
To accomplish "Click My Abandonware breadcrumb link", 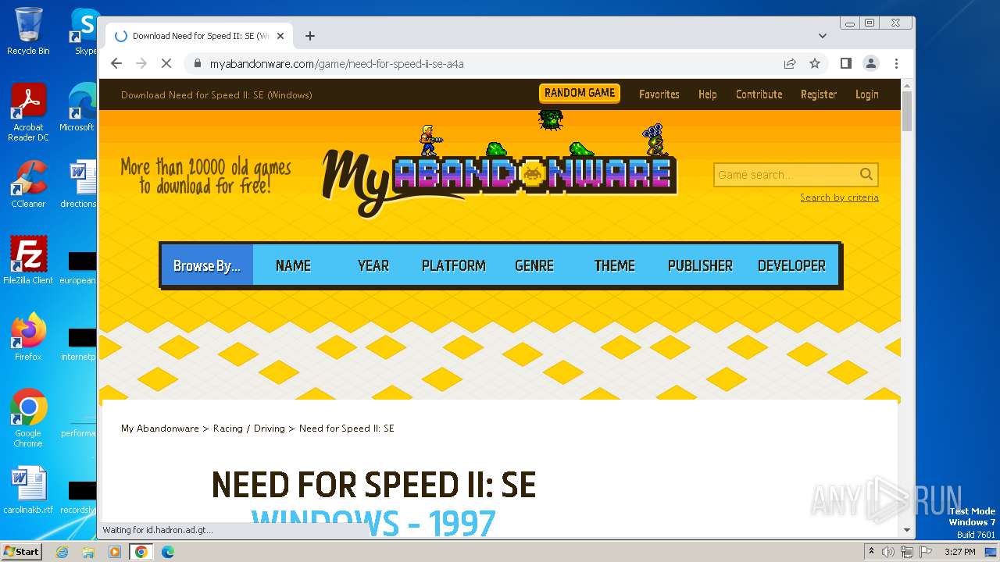I will [x=160, y=429].
